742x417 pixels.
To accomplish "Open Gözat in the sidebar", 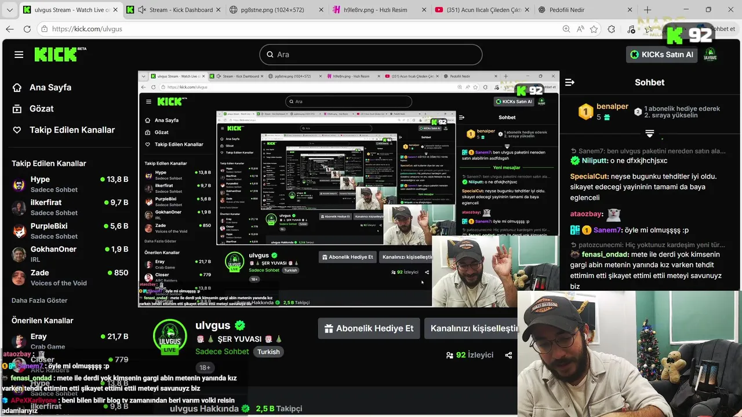I will pos(41,109).
